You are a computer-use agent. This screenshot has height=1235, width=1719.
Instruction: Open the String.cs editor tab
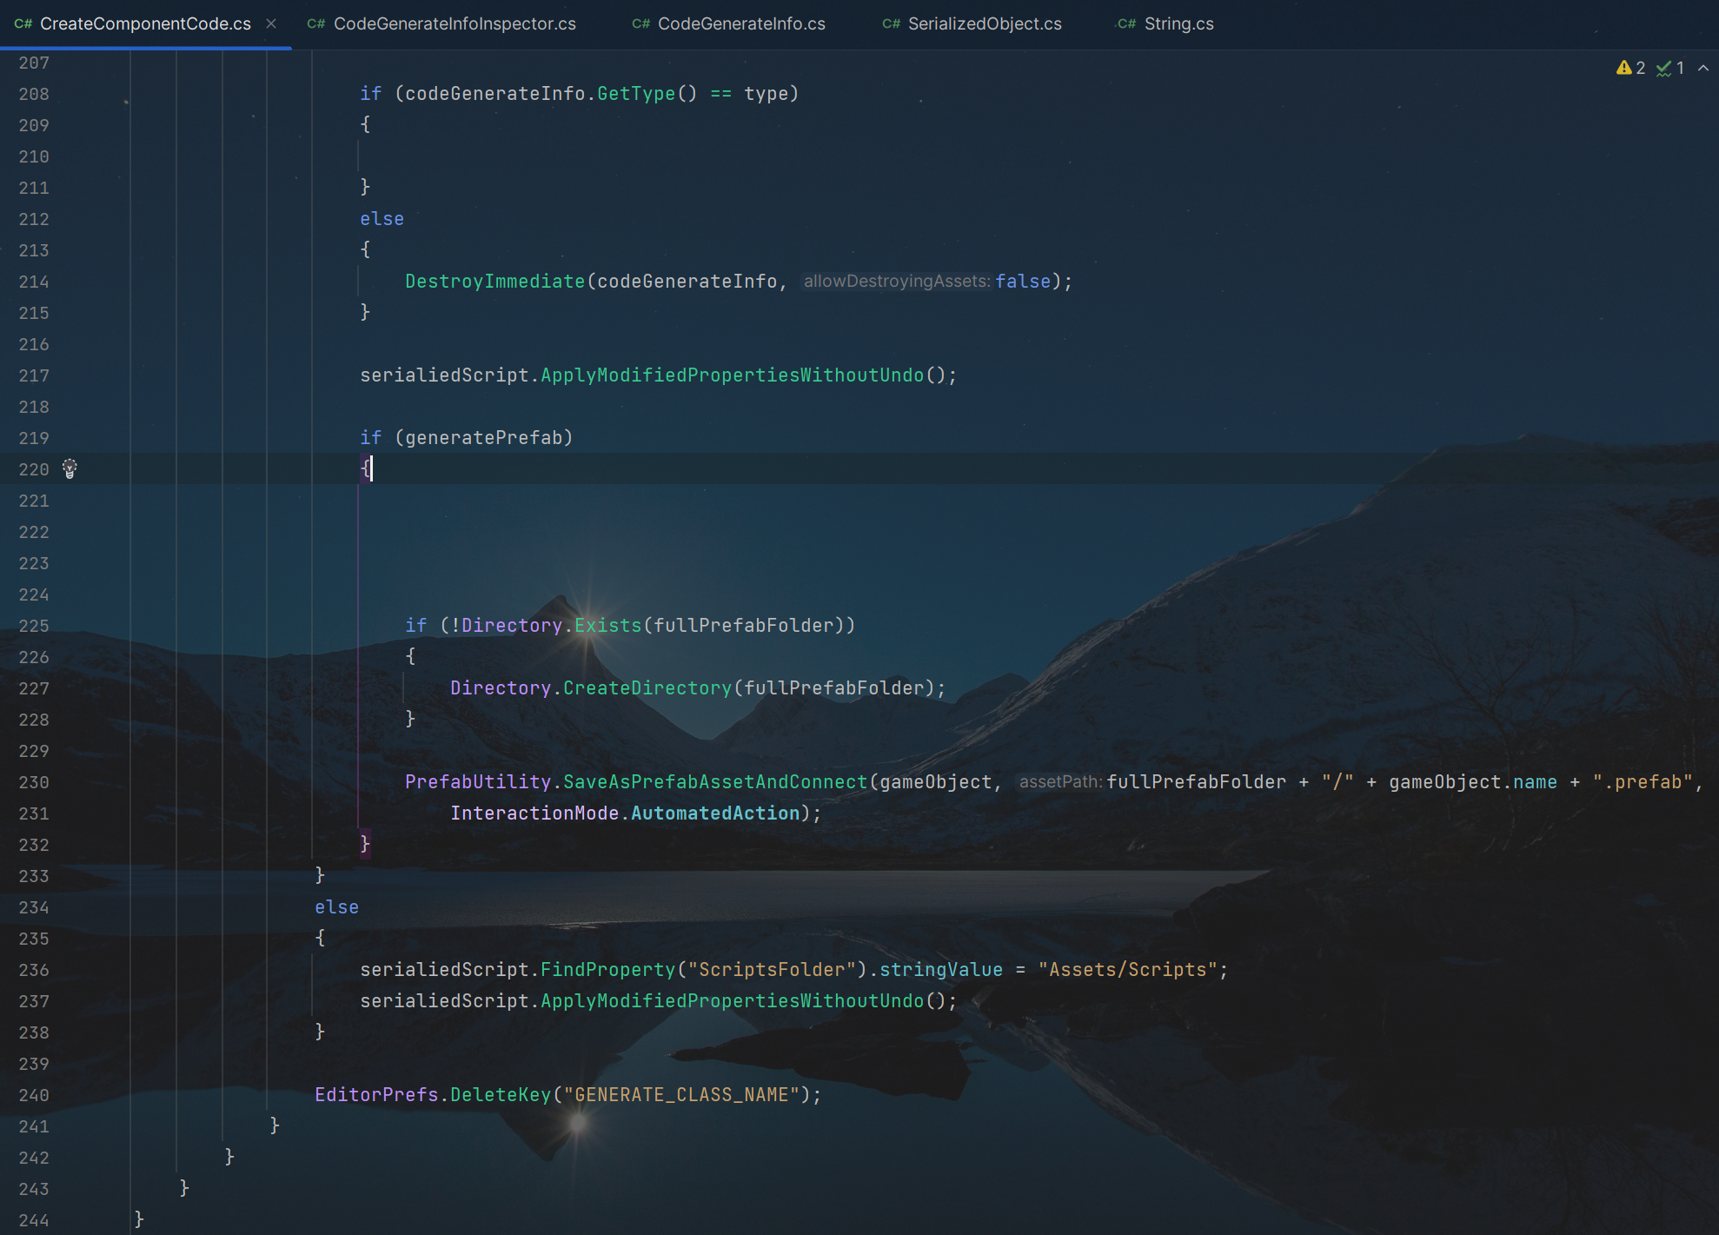click(x=1178, y=23)
